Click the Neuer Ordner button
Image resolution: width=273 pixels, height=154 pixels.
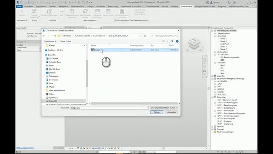(x=66, y=41)
